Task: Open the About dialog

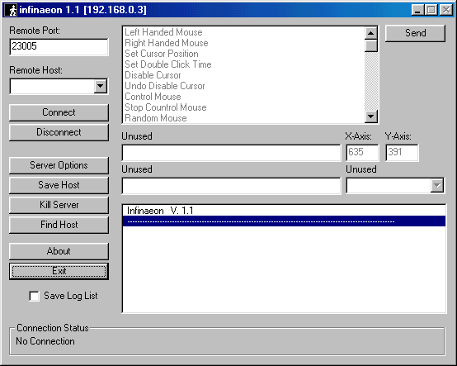Action: [x=59, y=251]
